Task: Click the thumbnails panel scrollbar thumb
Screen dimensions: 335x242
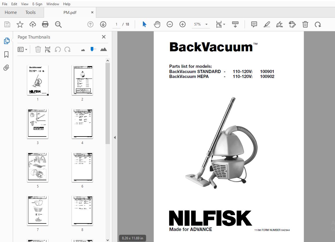Action: (x=108, y=103)
